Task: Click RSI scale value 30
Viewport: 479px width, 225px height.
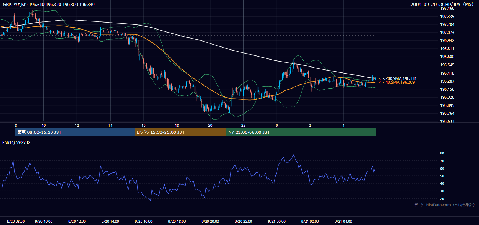Action: point(442,191)
